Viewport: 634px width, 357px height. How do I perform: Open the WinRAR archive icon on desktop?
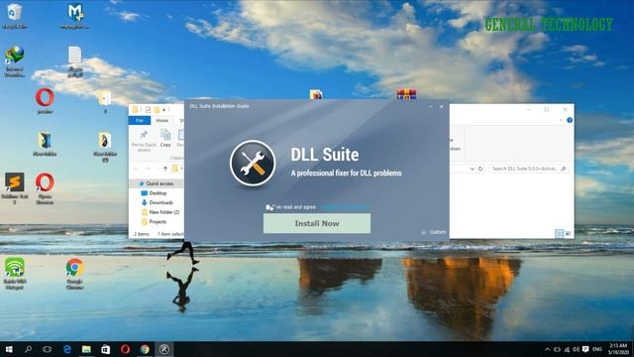click(407, 94)
